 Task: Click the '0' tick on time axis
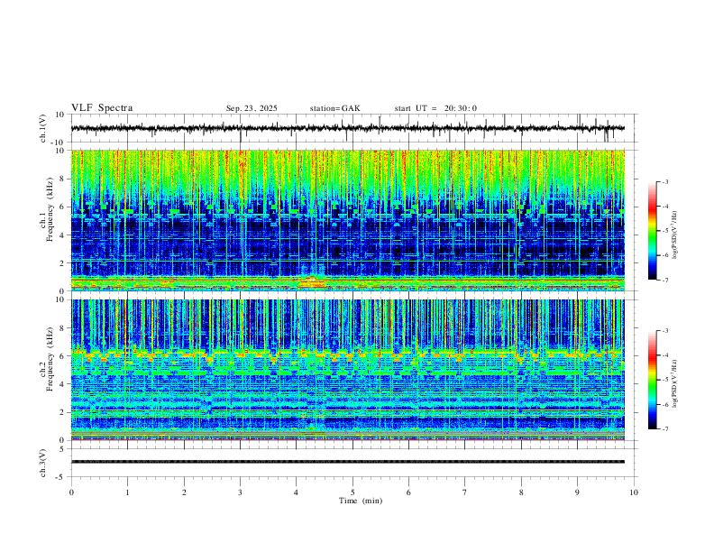click(71, 492)
